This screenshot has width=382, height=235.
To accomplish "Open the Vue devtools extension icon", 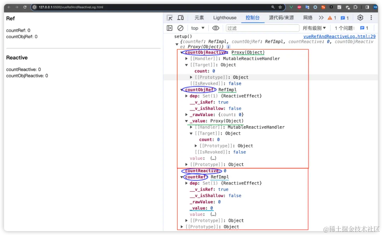I will pyautogui.click(x=291, y=7).
